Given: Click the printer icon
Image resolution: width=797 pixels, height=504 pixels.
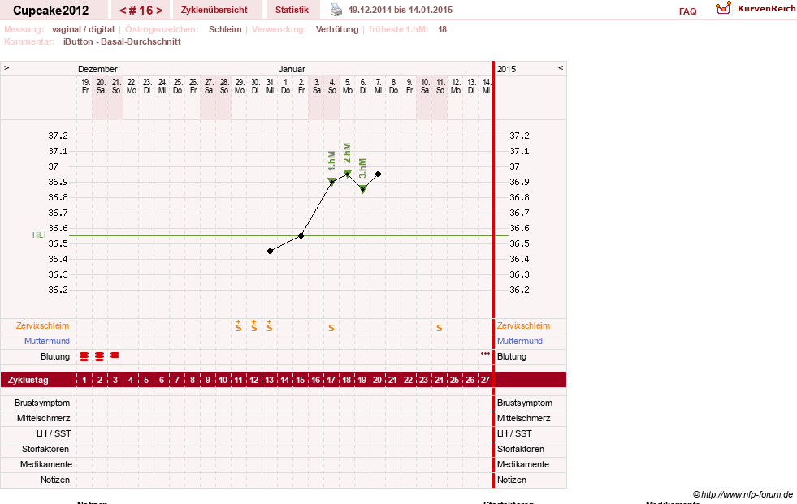Looking at the screenshot, I should tap(336, 10).
